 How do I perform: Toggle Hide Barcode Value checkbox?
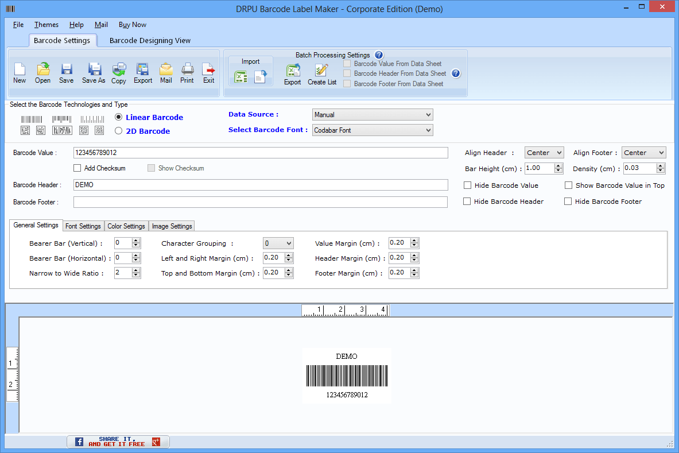(x=468, y=185)
